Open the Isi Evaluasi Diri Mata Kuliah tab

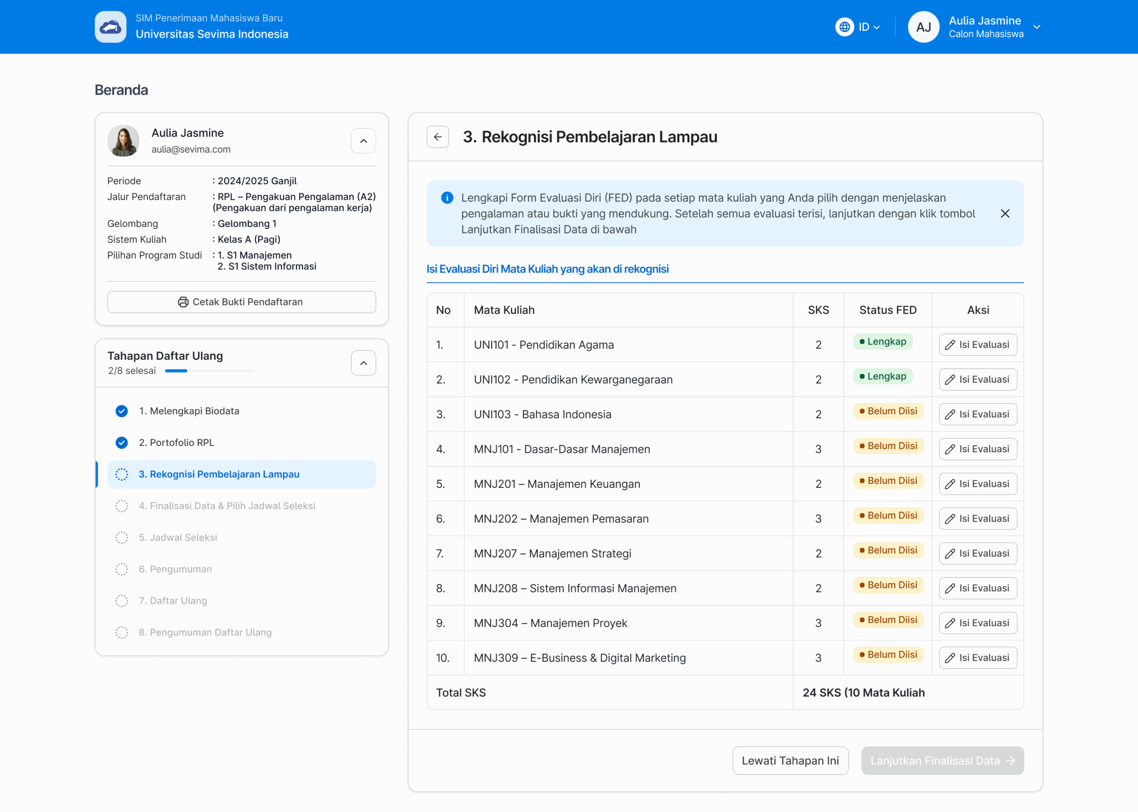pyautogui.click(x=547, y=269)
